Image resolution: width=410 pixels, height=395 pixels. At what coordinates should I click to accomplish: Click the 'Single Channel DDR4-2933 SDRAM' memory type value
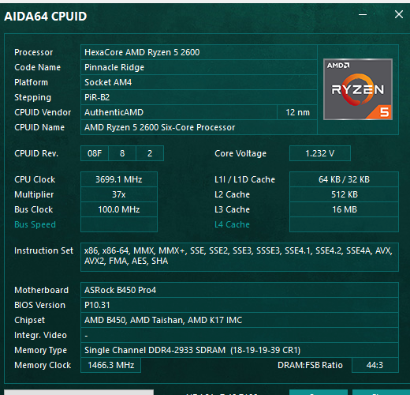[x=240, y=350]
